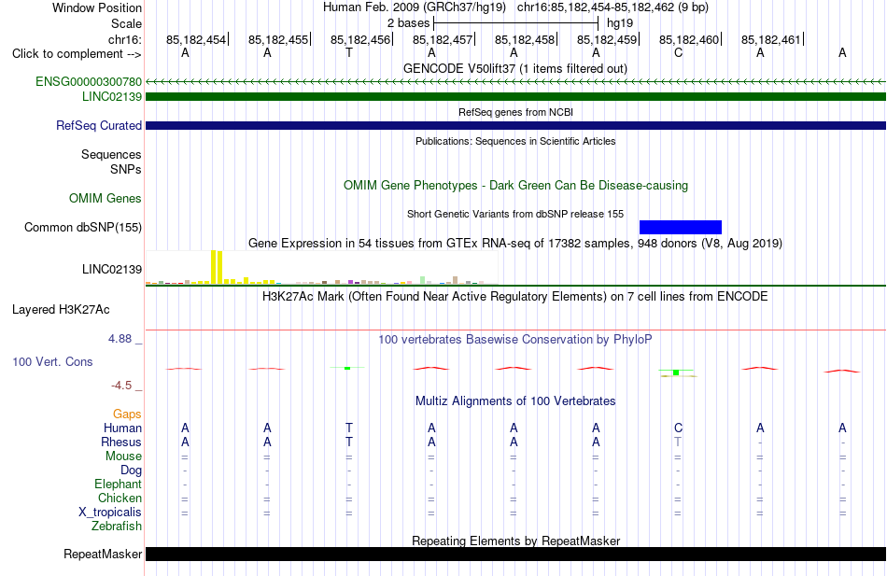The image size is (887, 576).
Task: Click the green PhyloP conservation mark under C
Action: [x=676, y=372]
